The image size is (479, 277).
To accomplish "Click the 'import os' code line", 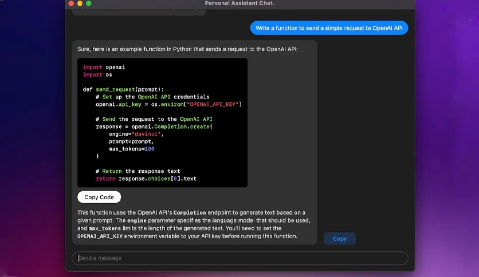I will (x=97, y=74).
